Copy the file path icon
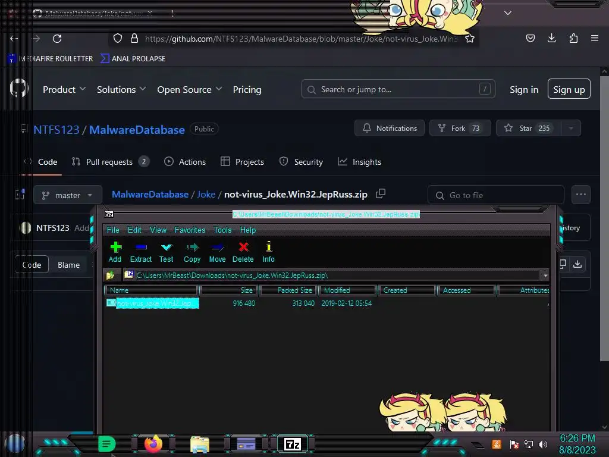The width and height of the screenshot is (609, 457). tap(381, 193)
